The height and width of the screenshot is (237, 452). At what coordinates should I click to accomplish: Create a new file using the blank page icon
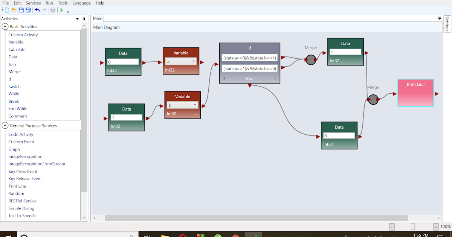point(7,10)
